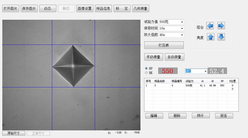Click the 原始尺寸 original size button
The width and height of the screenshot is (248, 138).
click(14, 133)
